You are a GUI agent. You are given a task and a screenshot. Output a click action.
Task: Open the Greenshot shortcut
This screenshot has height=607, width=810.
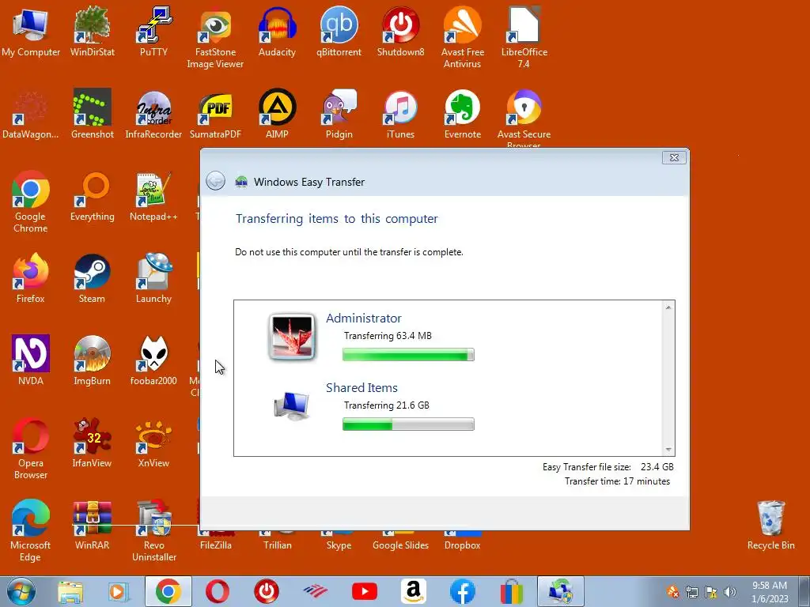92,114
